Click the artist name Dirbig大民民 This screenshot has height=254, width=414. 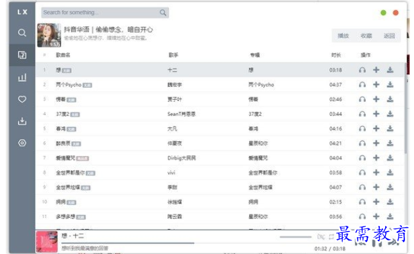[x=182, y=158]
